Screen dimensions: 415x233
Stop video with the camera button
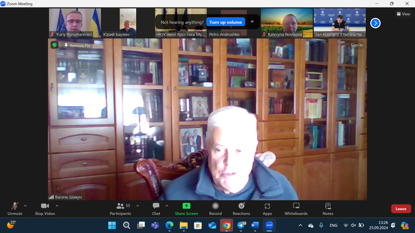tap(45, 209)
